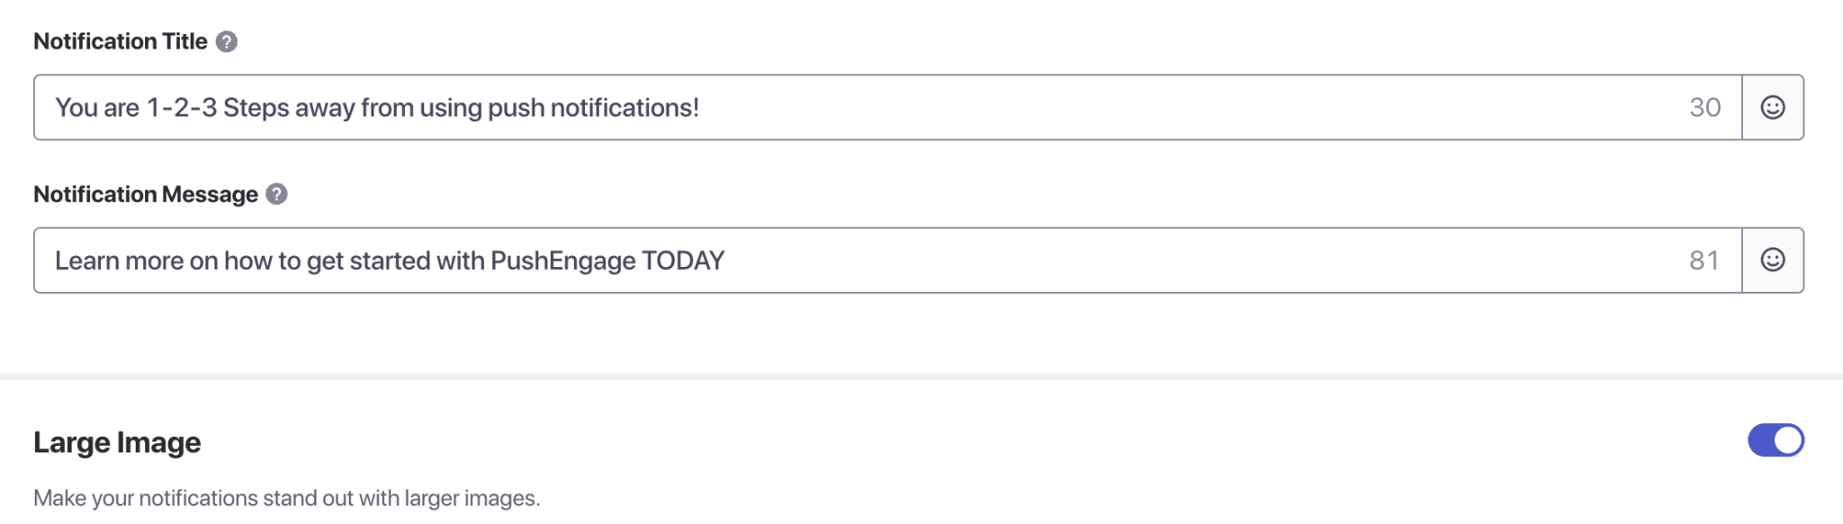
Task: Click the text mentioning PushEngage TODAY
Action: tap(391, 261)
